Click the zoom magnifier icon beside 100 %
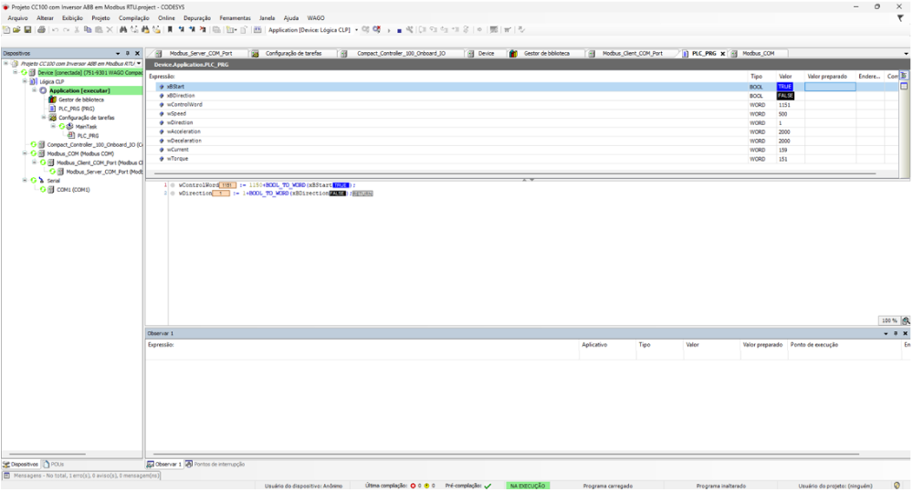Image resolution: width=913 pixels, height=492 pixels. click(x=906, y=320)
